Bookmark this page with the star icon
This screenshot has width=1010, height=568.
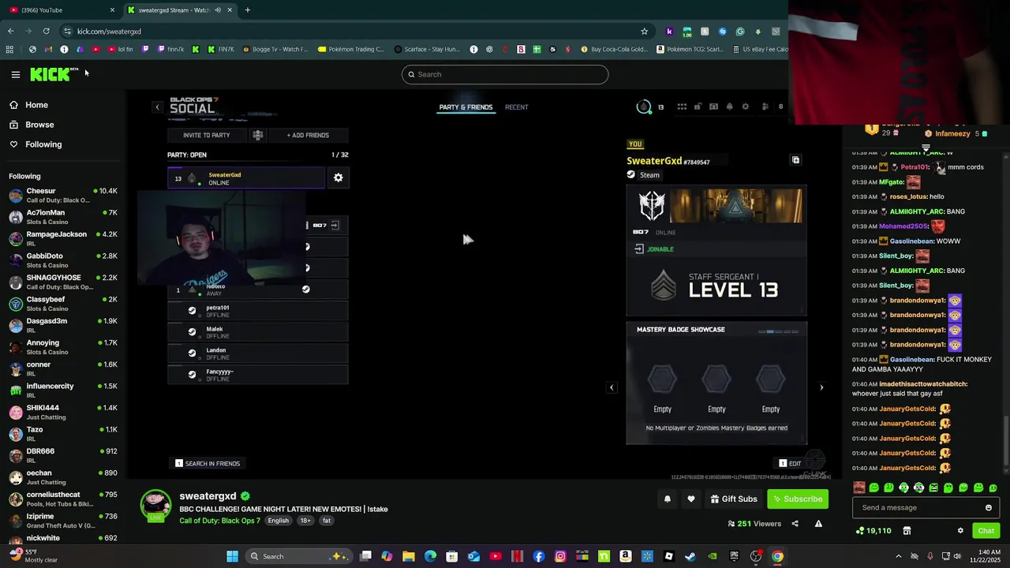(644, 31)
